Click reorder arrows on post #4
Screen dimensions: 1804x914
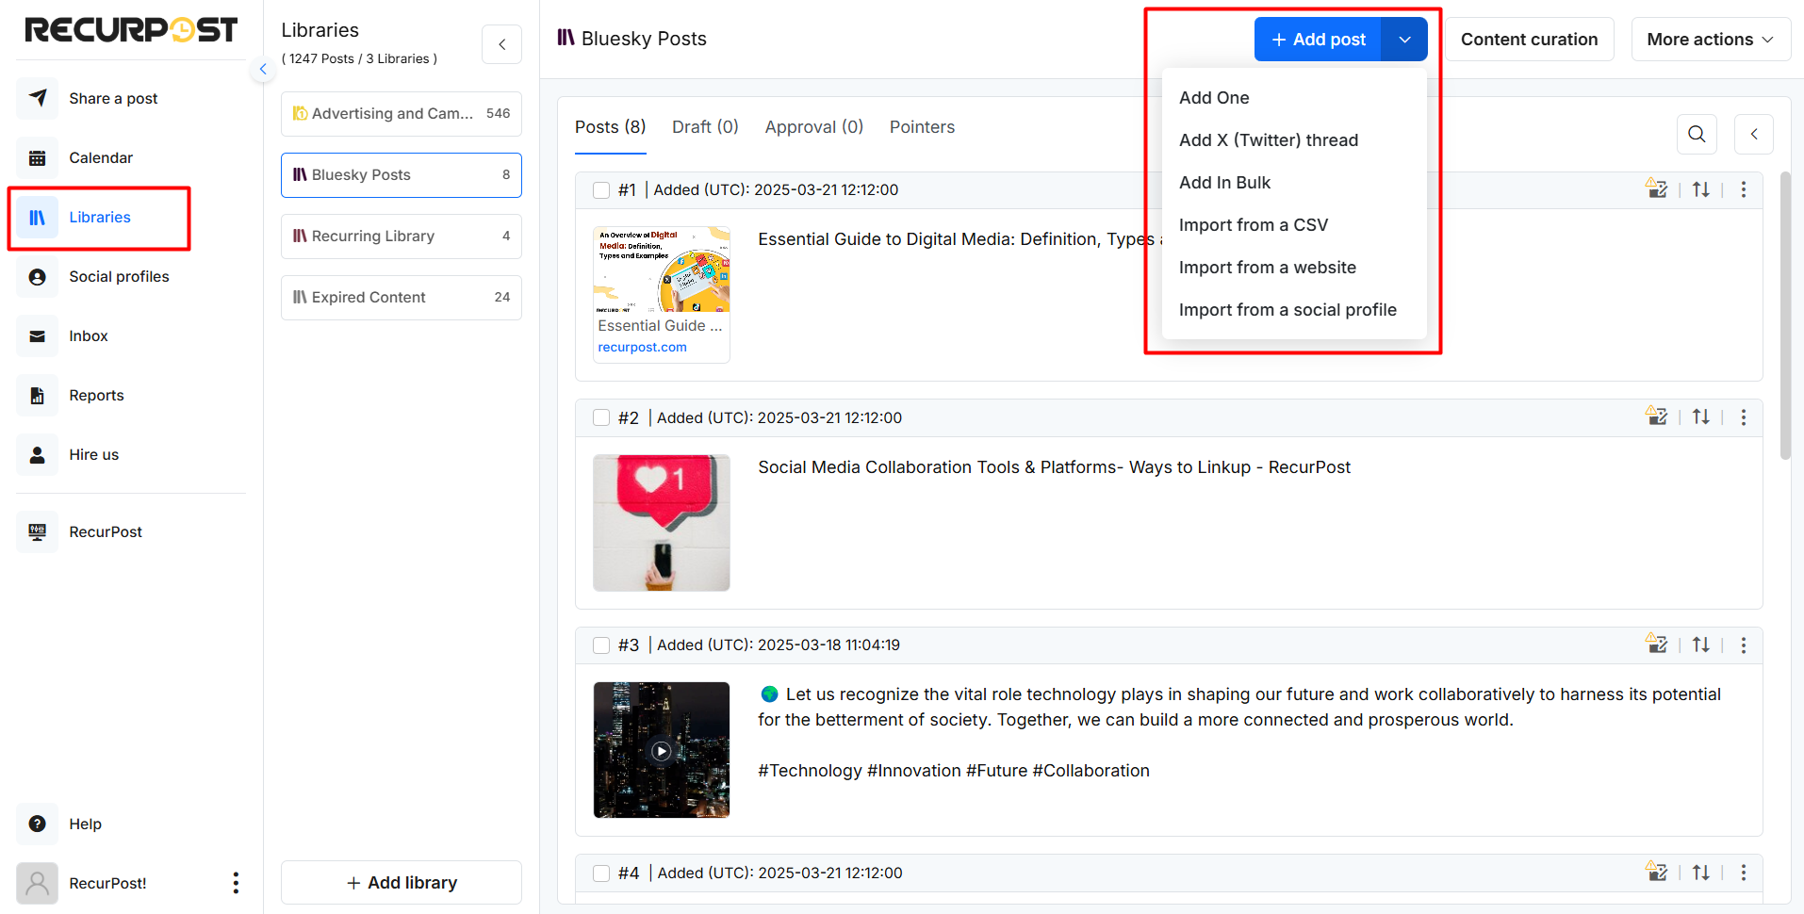click(1700, 873)
